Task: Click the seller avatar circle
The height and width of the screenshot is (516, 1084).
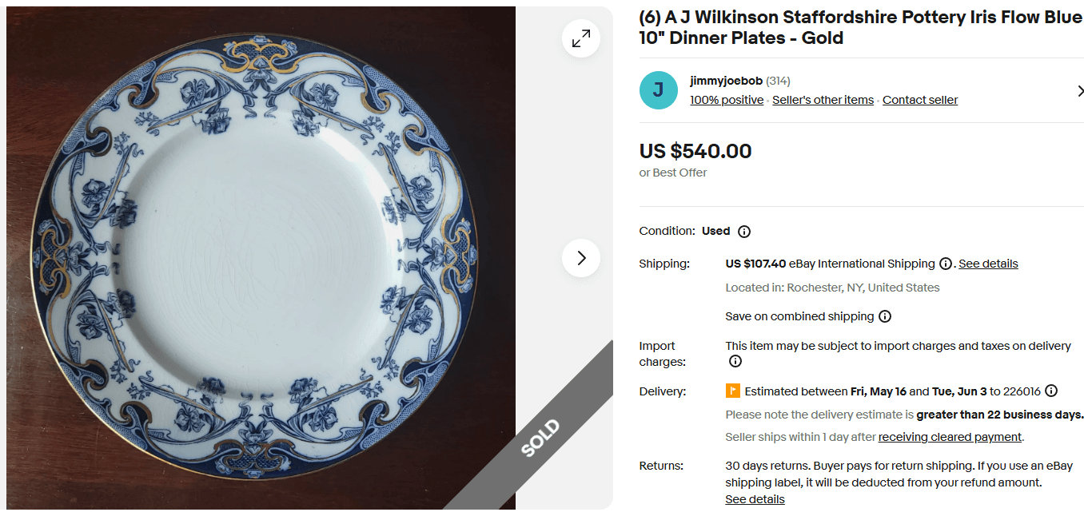Action: click(658, 90)
